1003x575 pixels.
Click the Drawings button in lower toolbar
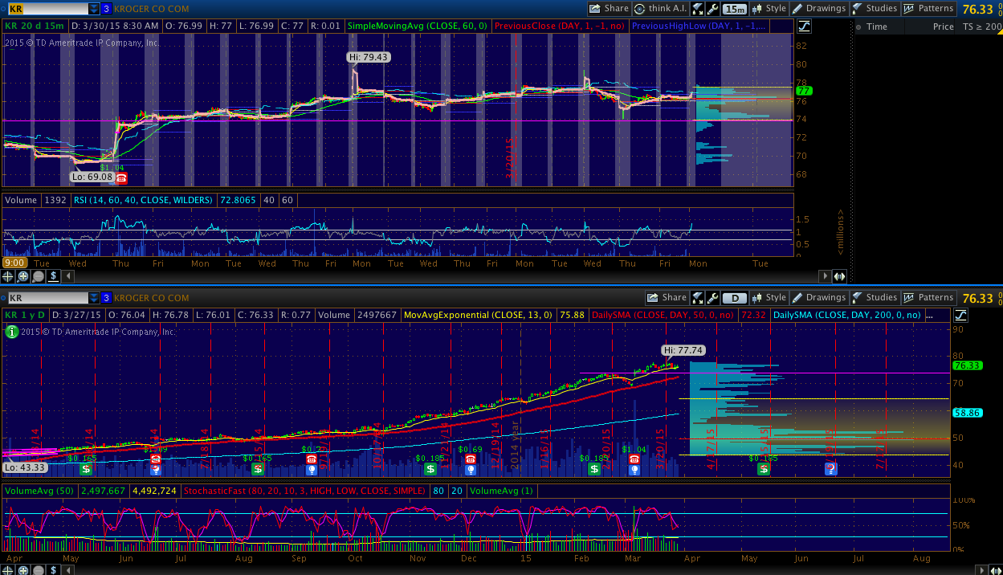(x=818, y=298)
